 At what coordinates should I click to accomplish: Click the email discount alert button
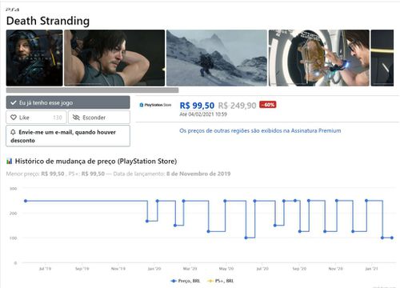68,136
